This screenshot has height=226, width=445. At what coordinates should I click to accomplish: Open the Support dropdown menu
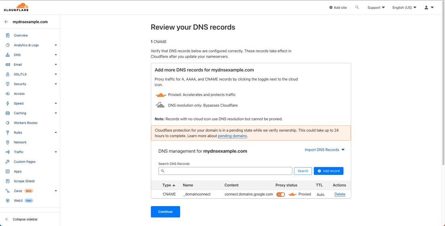click(376, 8)
